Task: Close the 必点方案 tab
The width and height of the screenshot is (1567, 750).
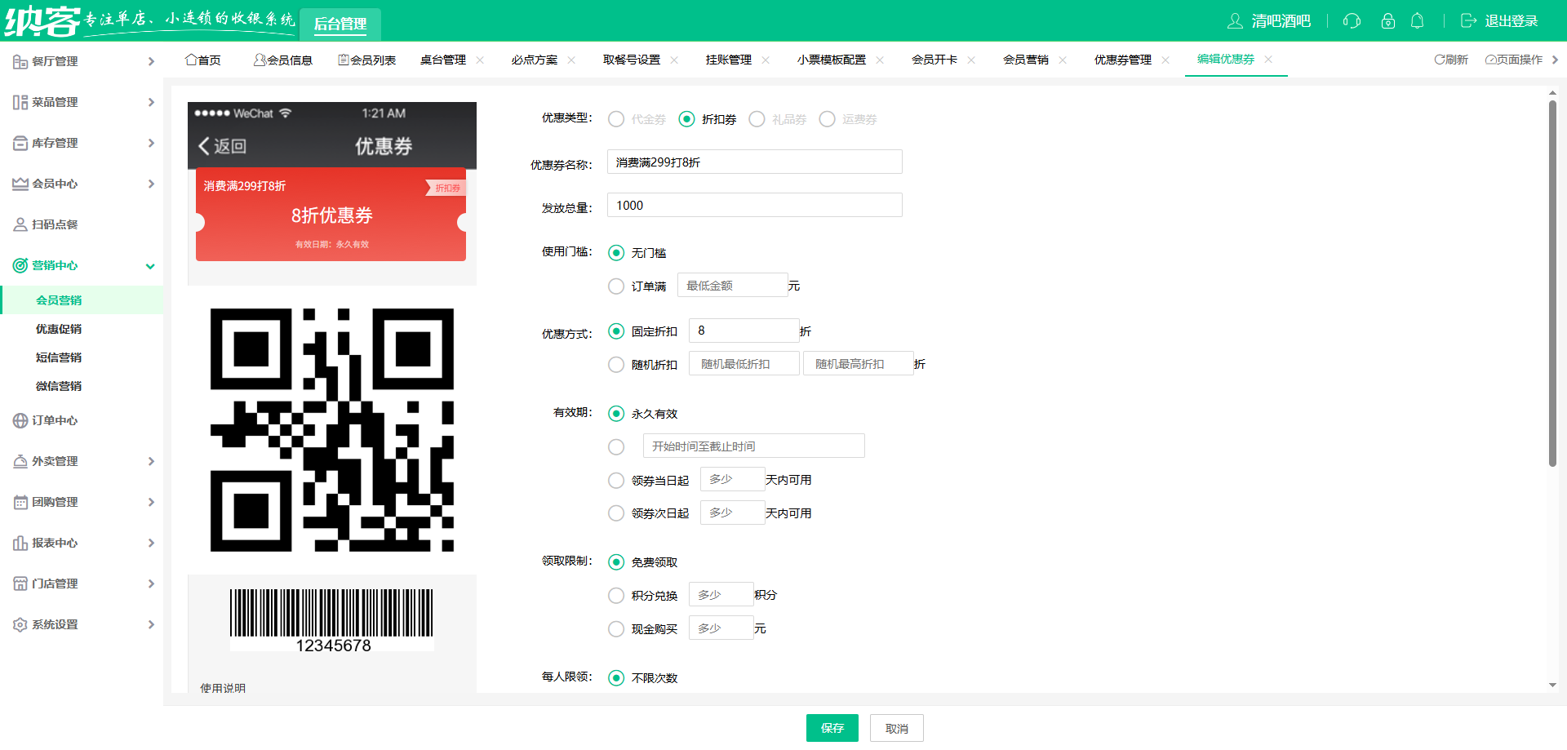Action: tap(571, 60)
